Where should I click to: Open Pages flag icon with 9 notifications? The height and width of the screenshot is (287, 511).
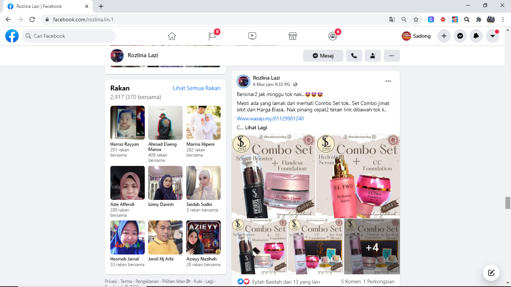212,36
